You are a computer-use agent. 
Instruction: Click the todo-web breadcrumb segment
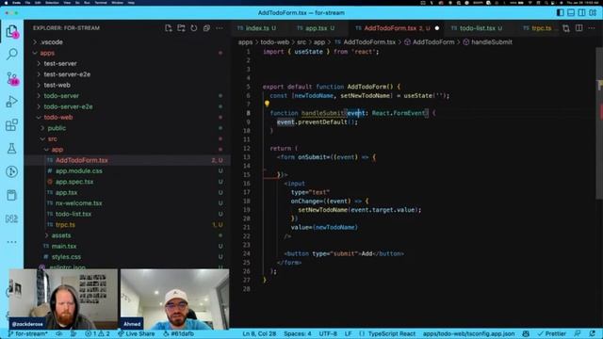(274, 42)
